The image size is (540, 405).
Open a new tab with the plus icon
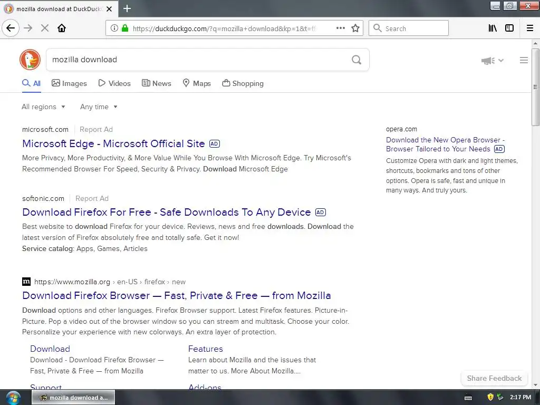(127, 8)
